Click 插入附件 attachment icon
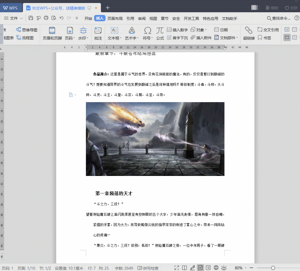The image size is (300, 271). click(x=201, y=38)
